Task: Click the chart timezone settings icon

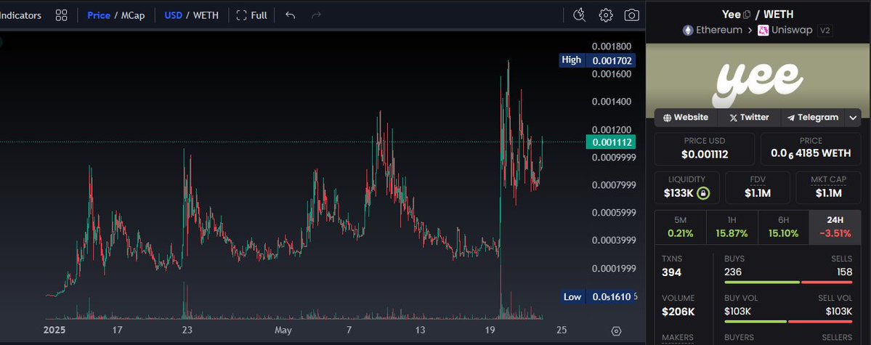Action: click(615, 331)
